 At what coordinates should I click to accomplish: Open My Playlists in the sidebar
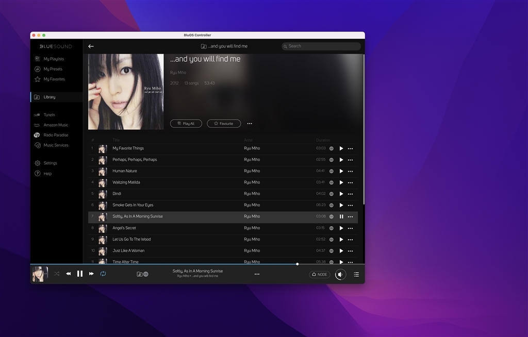coord(54,58)
